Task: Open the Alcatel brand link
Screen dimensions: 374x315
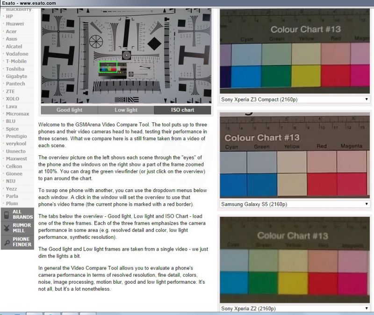Action: (14, 46)
